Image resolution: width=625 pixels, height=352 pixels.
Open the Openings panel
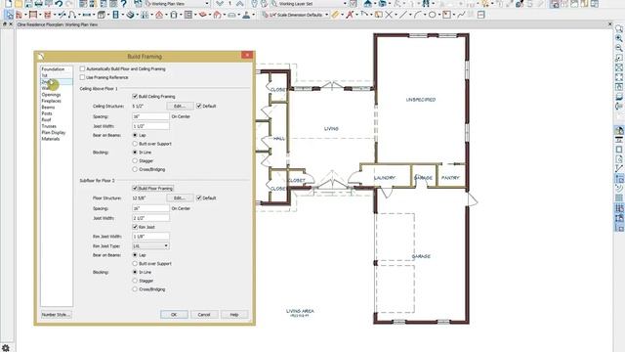(x=51, y=95)
